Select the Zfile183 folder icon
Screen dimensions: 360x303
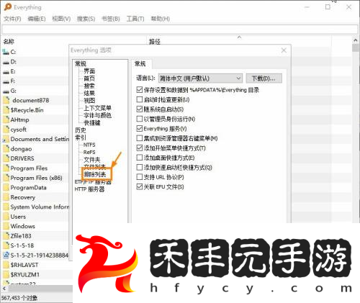6,236
